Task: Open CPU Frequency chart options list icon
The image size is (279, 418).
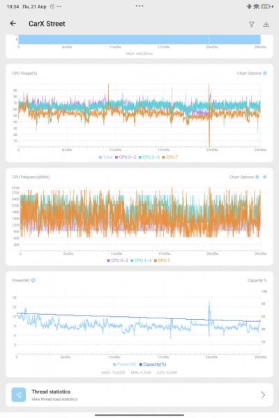Action: click(257, 177)
